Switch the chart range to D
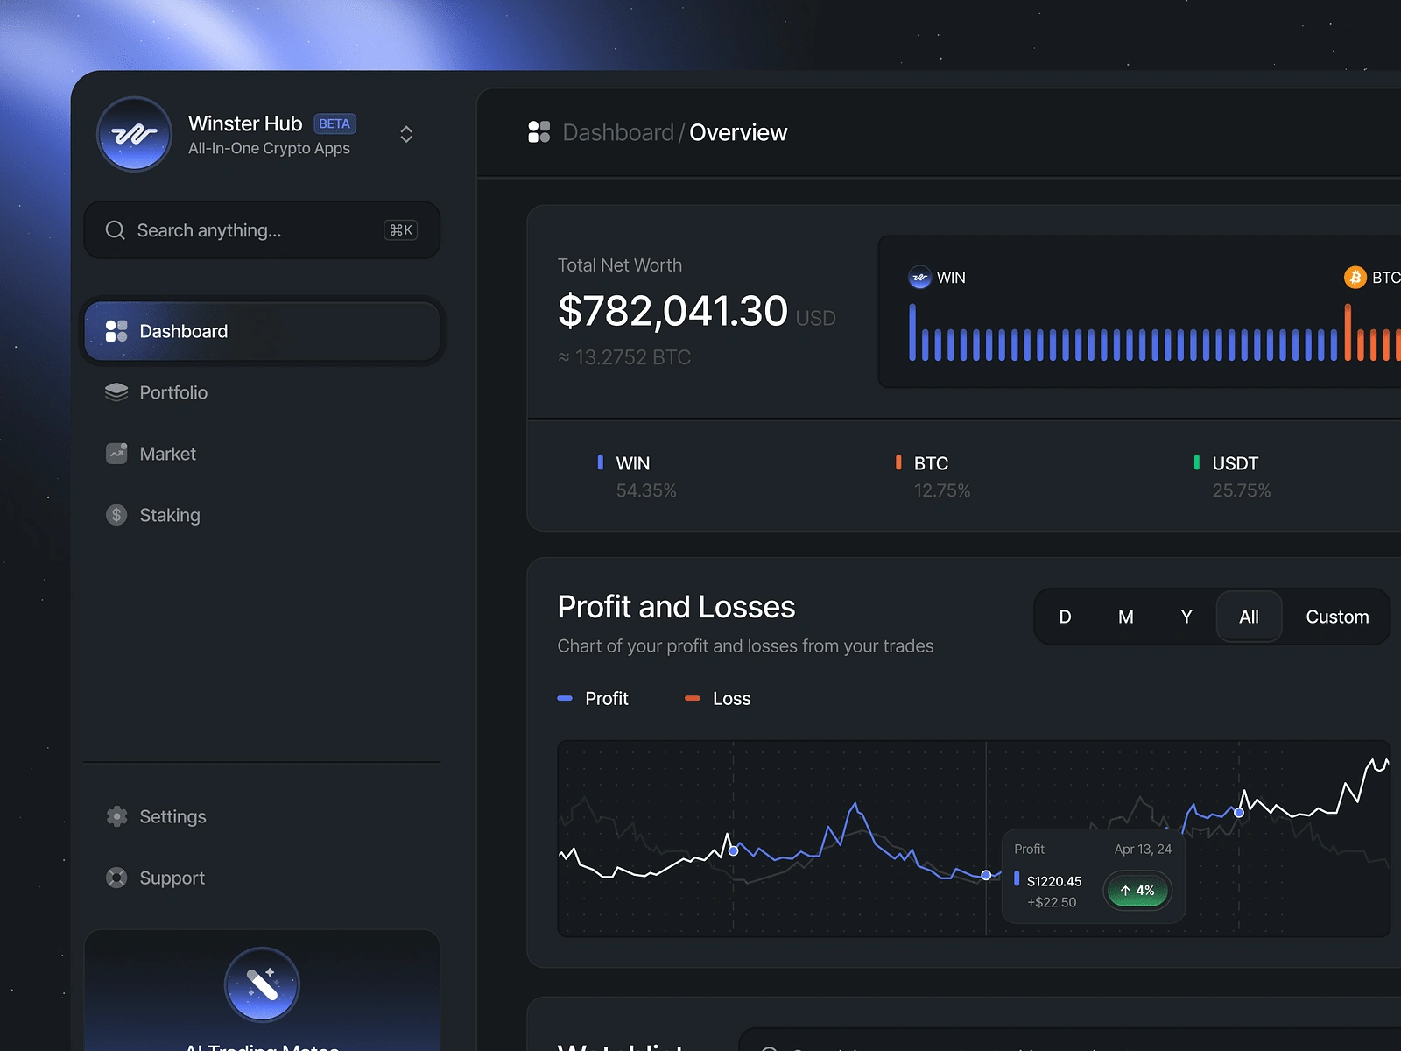 1065,617
